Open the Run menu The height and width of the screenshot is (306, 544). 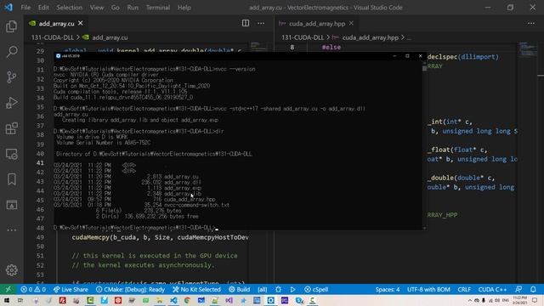(x=133, y=8)
